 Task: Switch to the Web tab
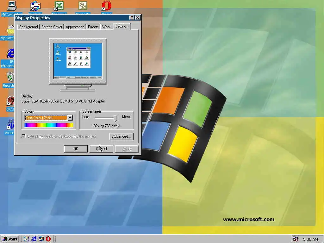tap(106, 27)
